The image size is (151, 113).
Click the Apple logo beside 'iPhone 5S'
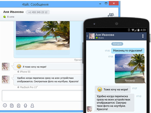[x=18, y=71]
